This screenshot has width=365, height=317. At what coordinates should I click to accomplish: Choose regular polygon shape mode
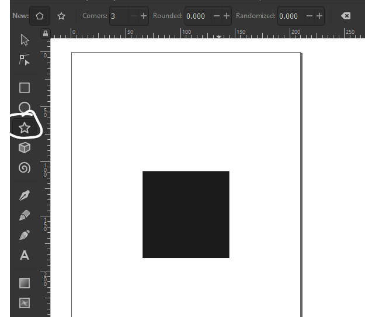[x=40, y=16]
